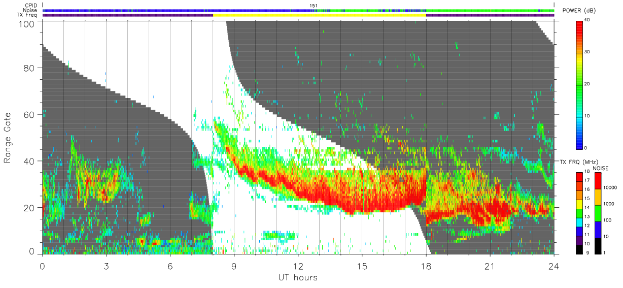The image size is (623, 288).
Task: Click the x-axis tick label 3
Action: click(x=107, y=266)
